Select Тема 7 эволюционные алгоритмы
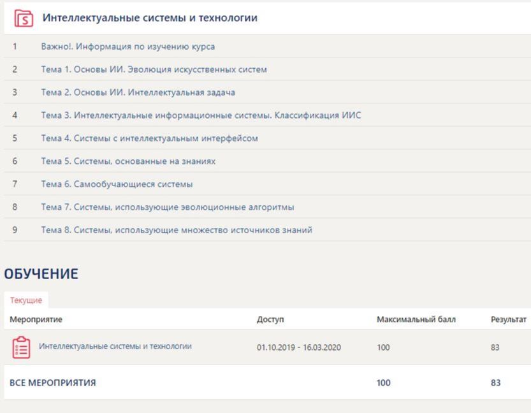 [167, 207]
